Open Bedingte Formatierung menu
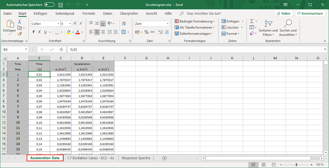The image size is (329, 168). (x=194, y=21)
